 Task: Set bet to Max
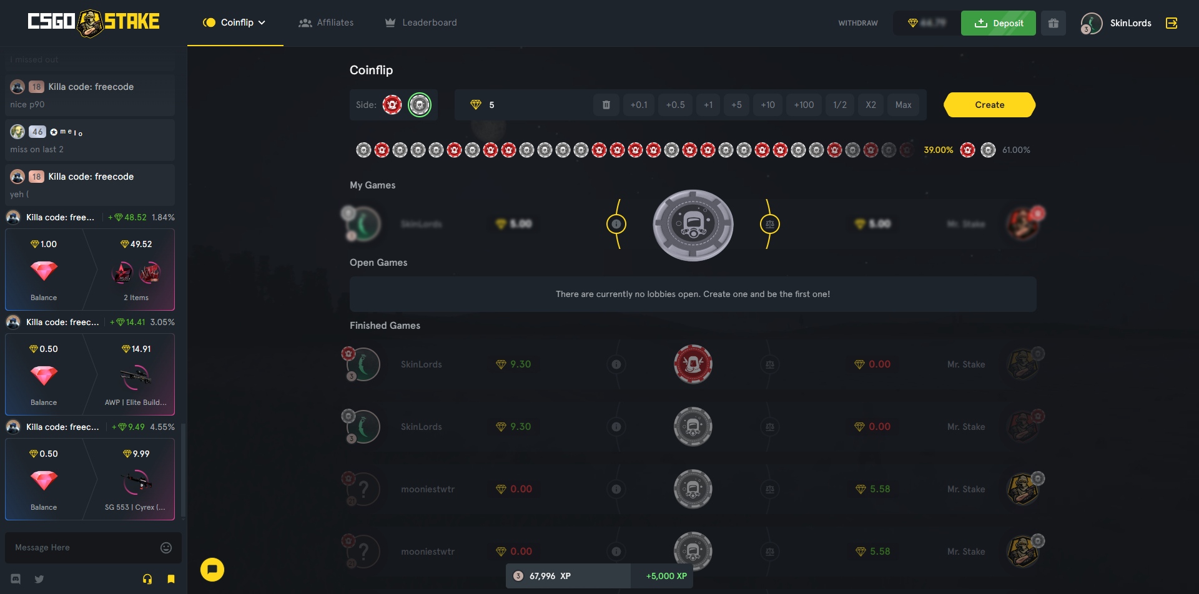pos(903,105)
